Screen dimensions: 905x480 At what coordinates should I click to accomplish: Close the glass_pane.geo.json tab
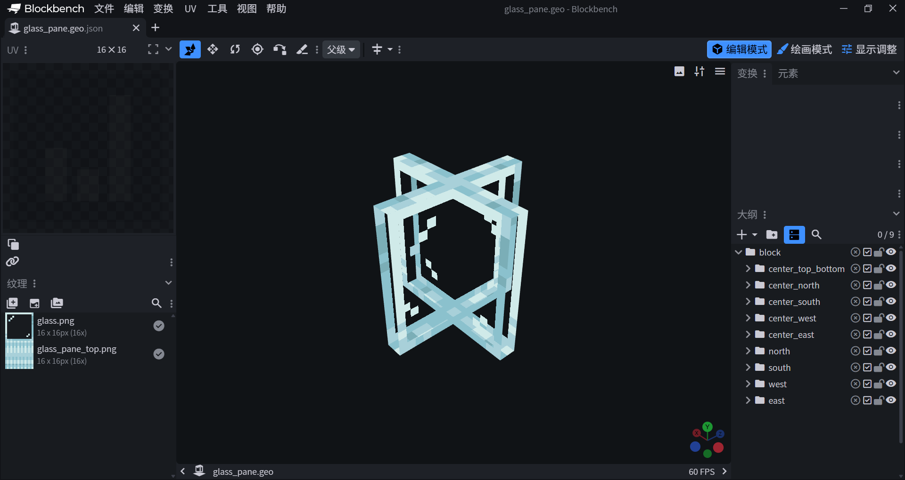136,28
